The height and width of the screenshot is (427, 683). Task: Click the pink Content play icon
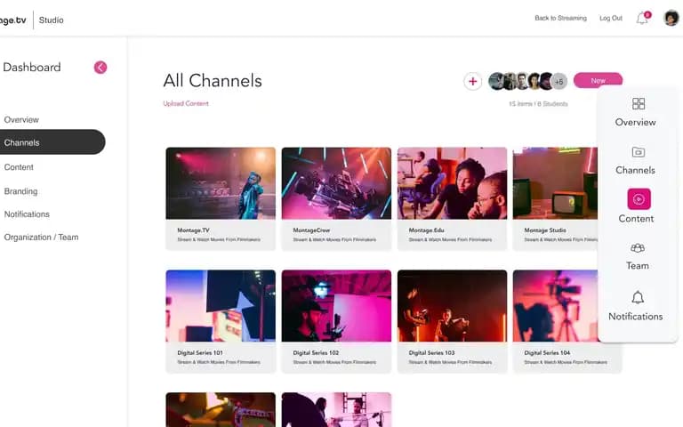[x=639, y=199]
